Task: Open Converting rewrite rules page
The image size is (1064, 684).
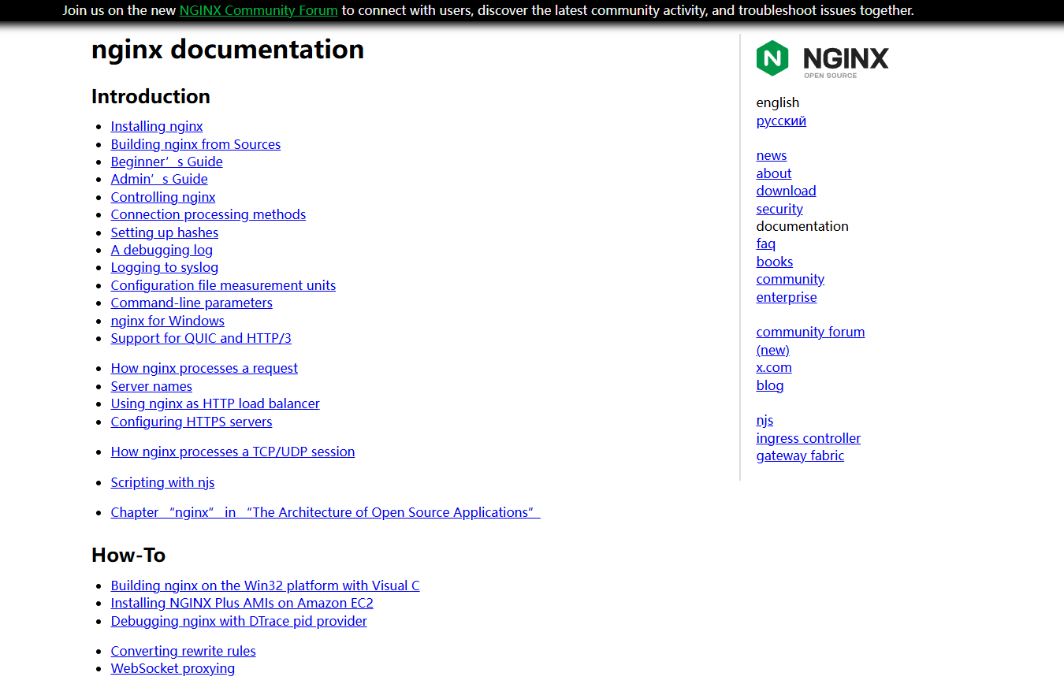Action: tap(183, 651)
